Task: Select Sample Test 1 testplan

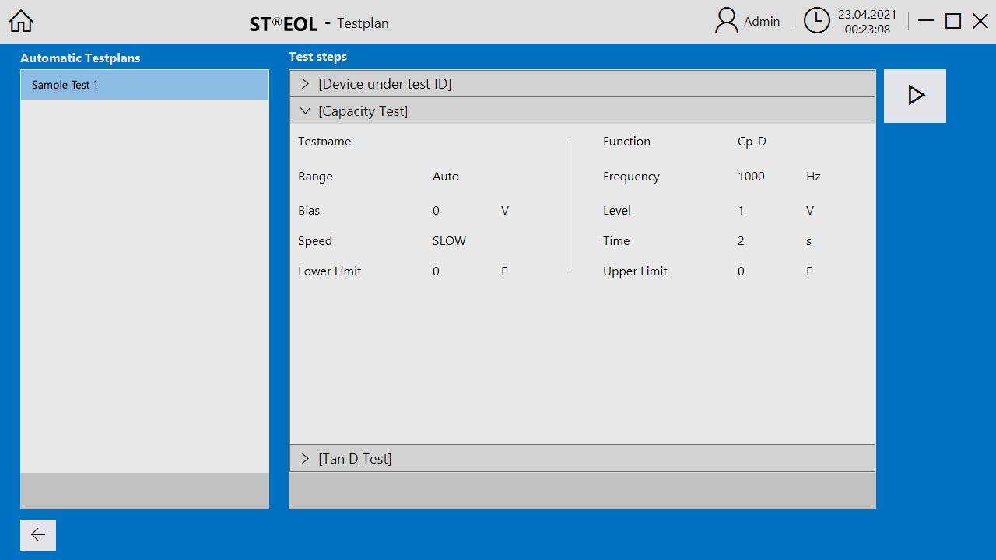Action: pyautogui.click(x=144, y=85)
